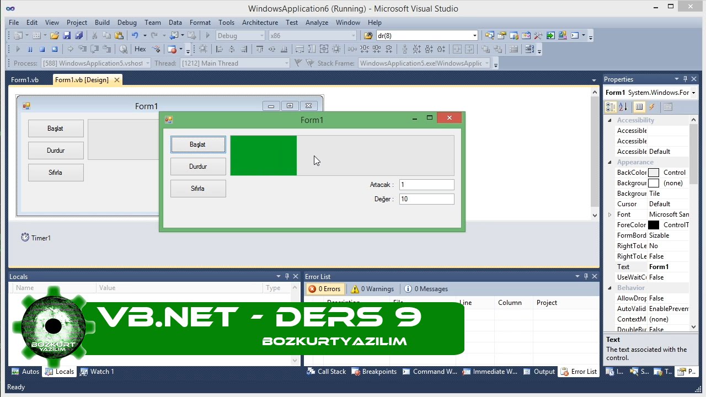Sort properties alphabetically with A-Z icon
The width and height of the screenshot is (706, 397).
(x=623, y=107)
